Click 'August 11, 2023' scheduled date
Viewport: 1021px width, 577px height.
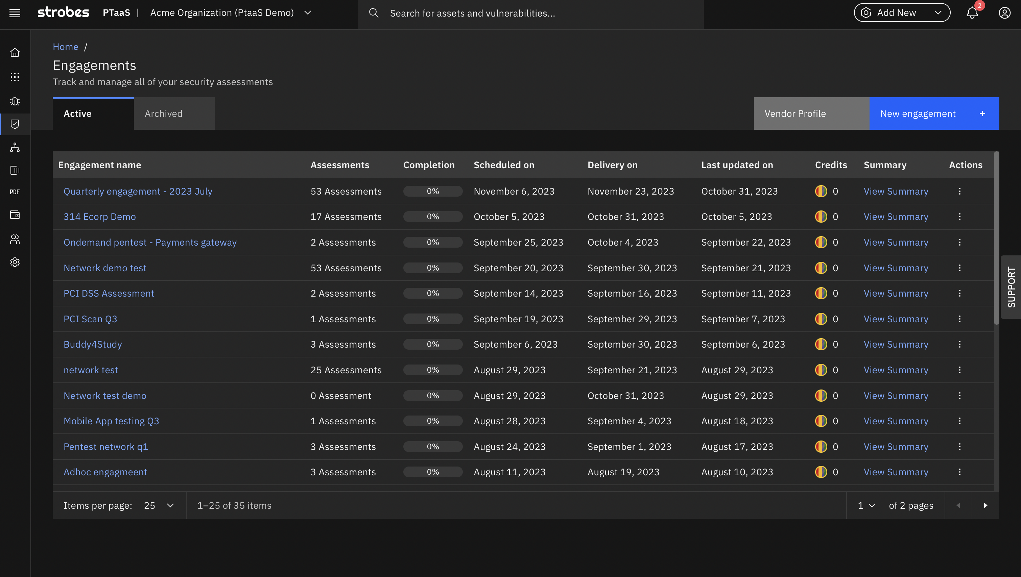pyautogui.click(x=509, y=472)
